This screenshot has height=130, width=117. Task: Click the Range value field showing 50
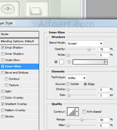point(104,120)
